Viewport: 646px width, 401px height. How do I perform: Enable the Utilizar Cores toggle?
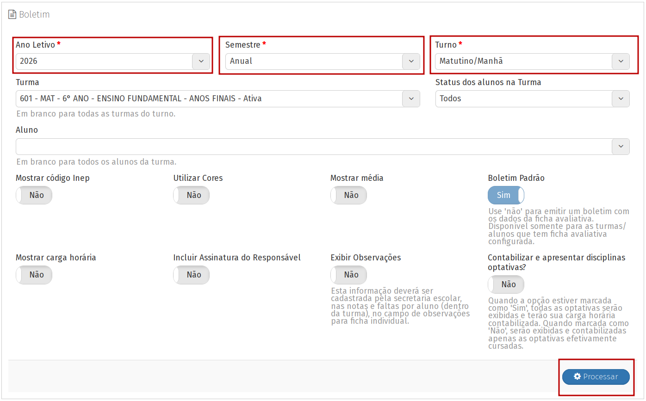coord(192,195)
